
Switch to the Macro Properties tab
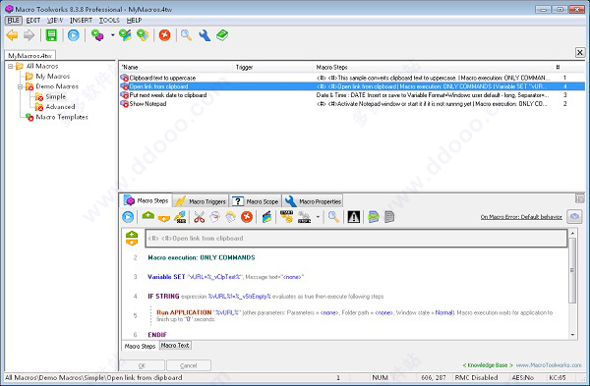click(x=313, y=201)
